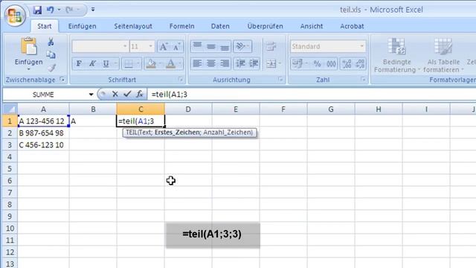The height and width of the screenshot is (268, 476).
Task: Apply the percent style
Action: pyautogui.click(x=318, y=64)
